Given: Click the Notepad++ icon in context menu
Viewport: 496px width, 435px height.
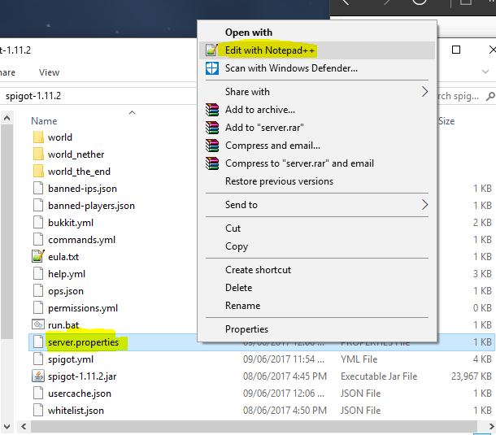Looking at the screenshot, I should pyautogui.click(x=212, y=50).
